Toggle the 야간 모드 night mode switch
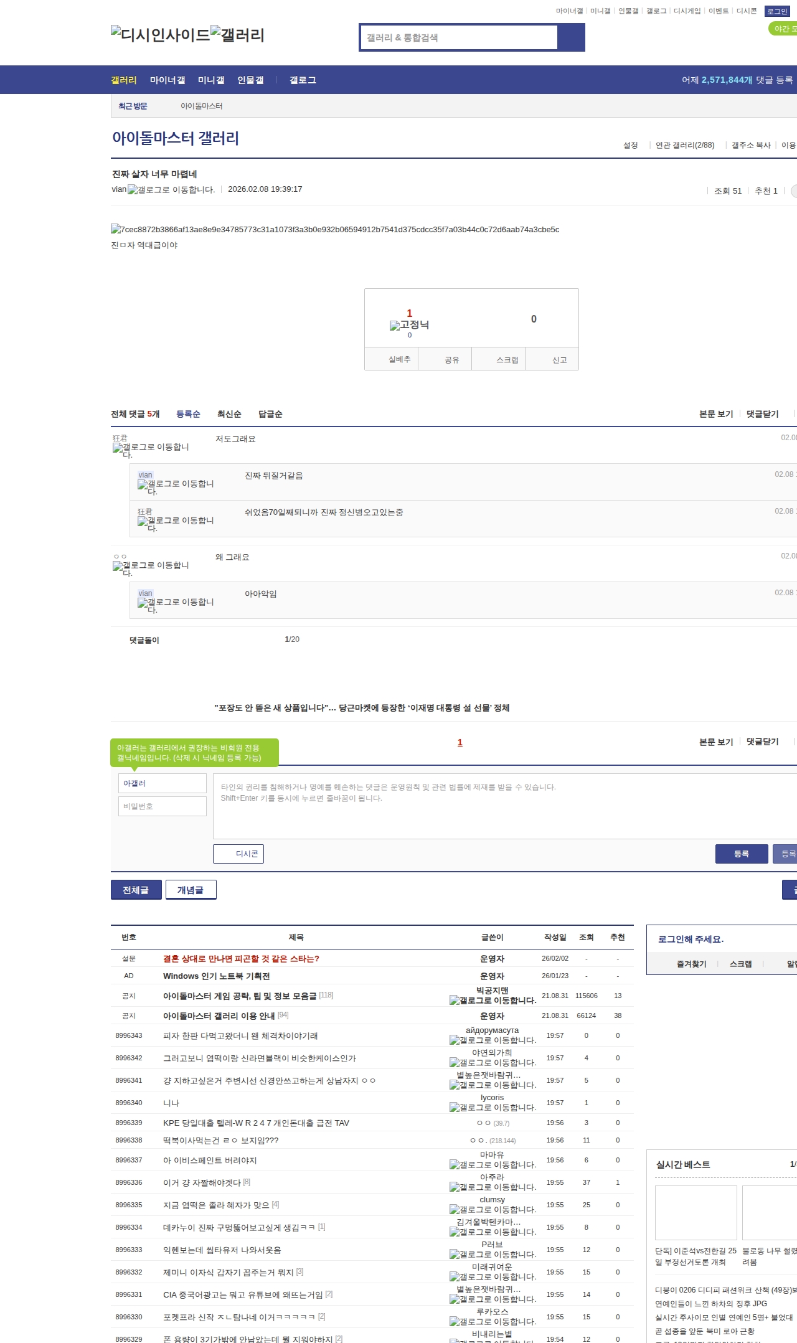Screen dimensions: 797x1343 tap(783, 29)
